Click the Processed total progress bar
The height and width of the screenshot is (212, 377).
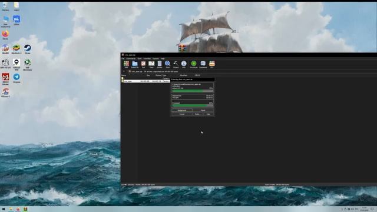click(x=193, y=105)
